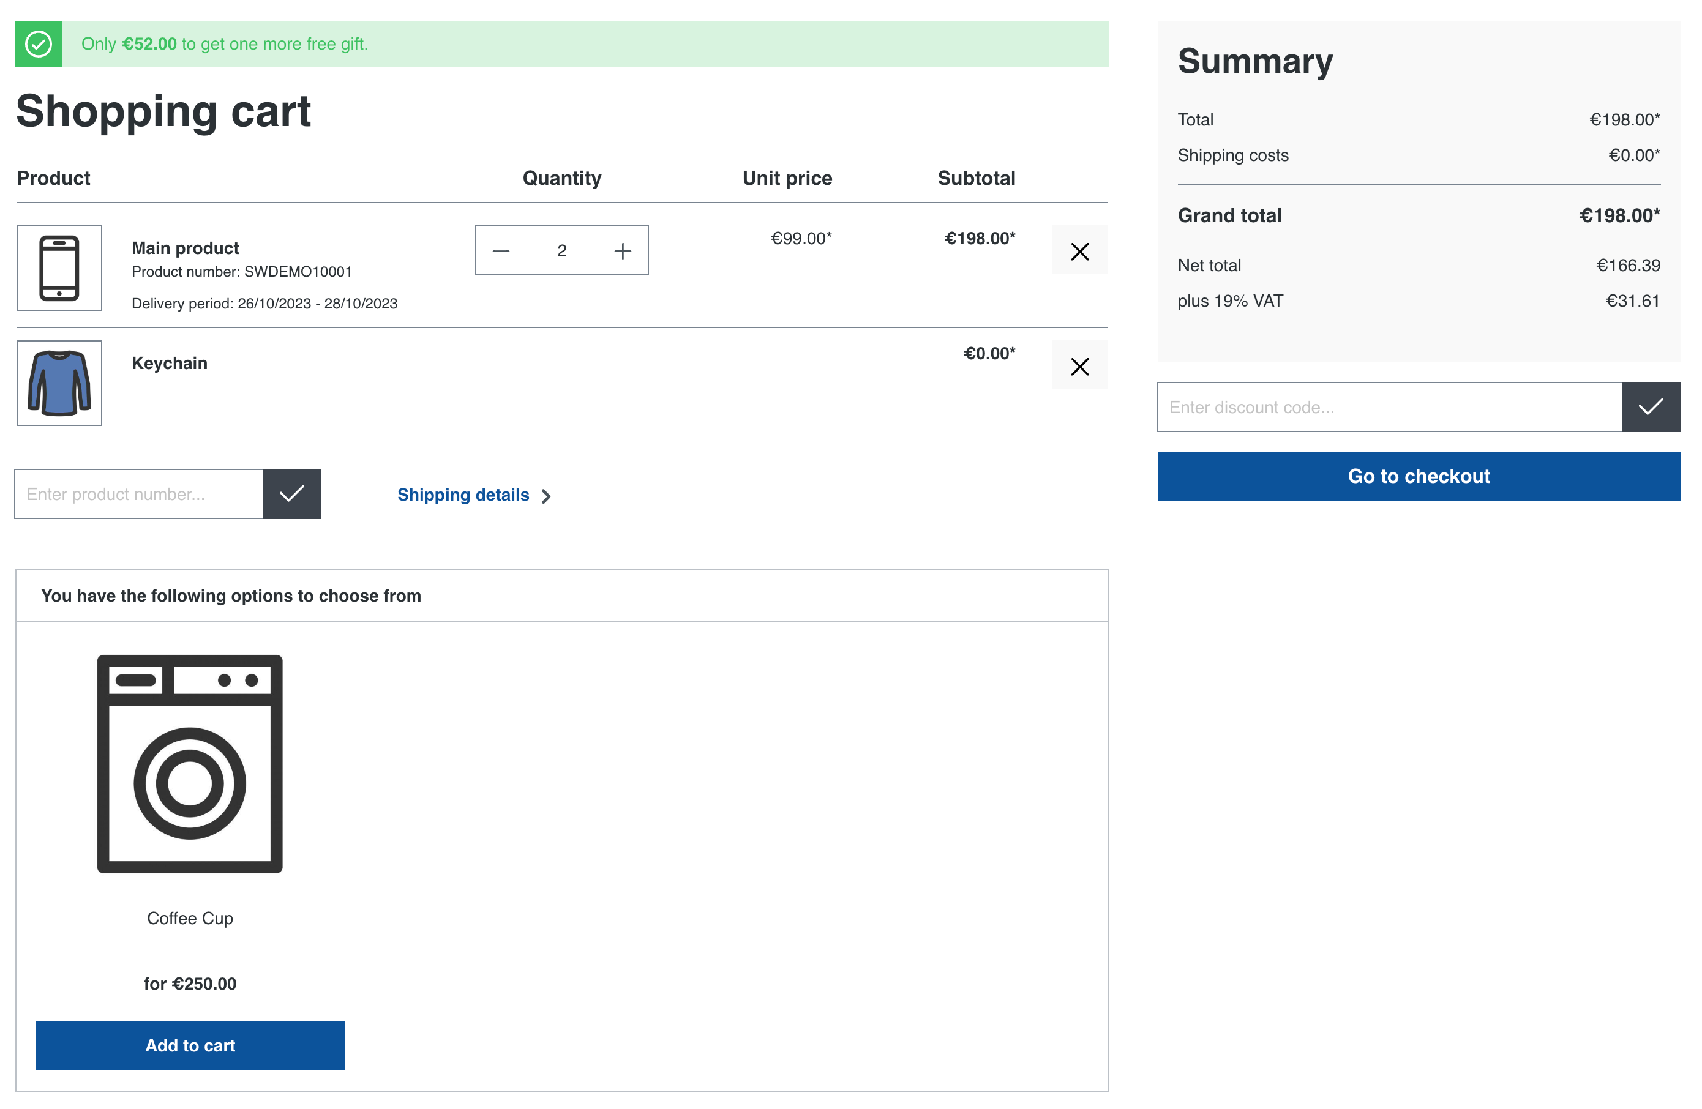Remove Keychain from the cart

pos(1080,365)
